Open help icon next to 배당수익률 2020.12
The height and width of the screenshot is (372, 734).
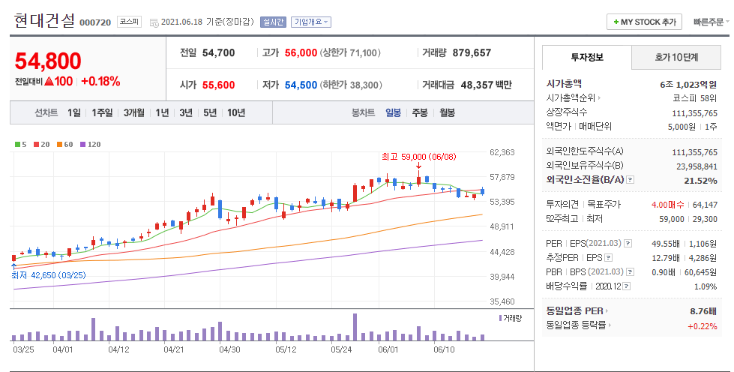point(626,286)
